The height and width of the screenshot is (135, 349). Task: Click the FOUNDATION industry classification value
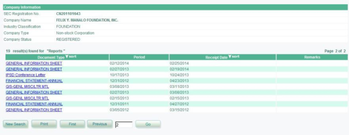pyautogui.click(x=68, y=27)
